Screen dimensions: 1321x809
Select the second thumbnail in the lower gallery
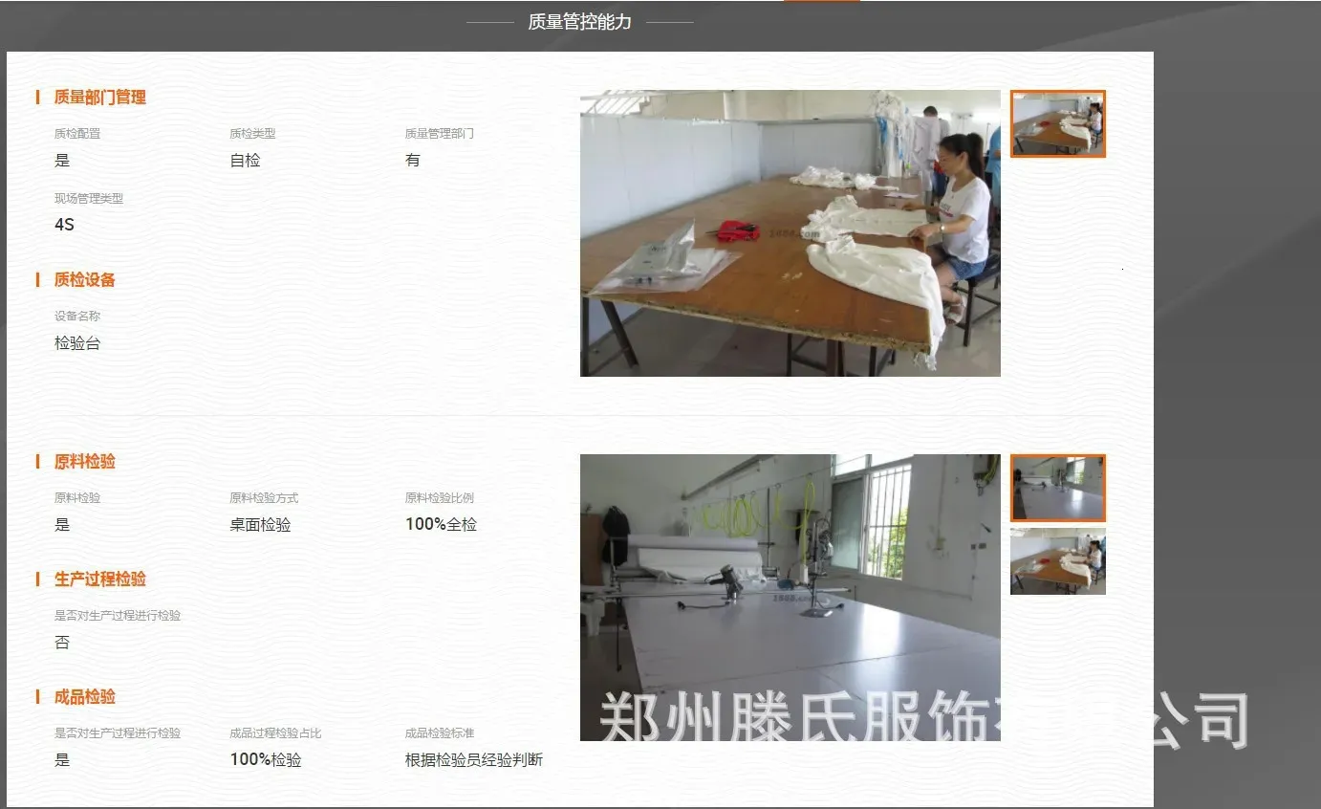click(1057, 561)
